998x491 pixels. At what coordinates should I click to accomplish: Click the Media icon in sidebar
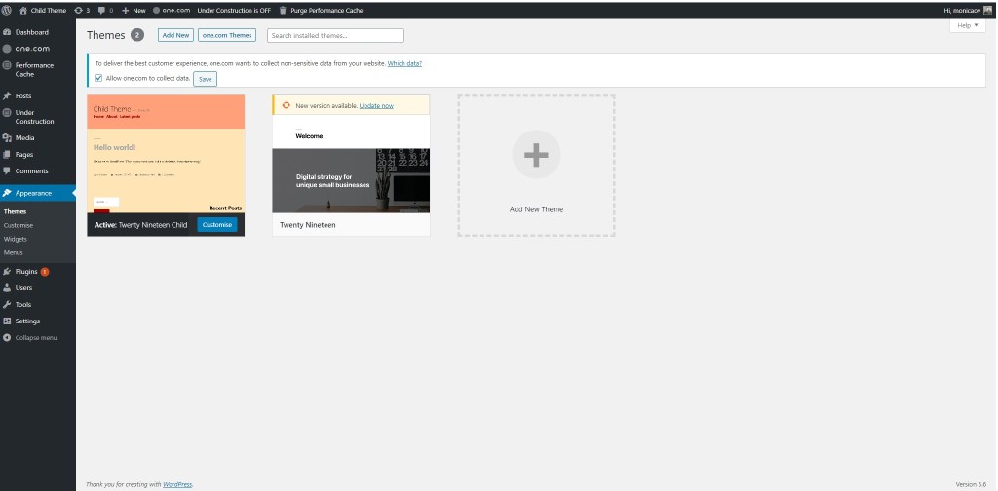tap(7, 138)
